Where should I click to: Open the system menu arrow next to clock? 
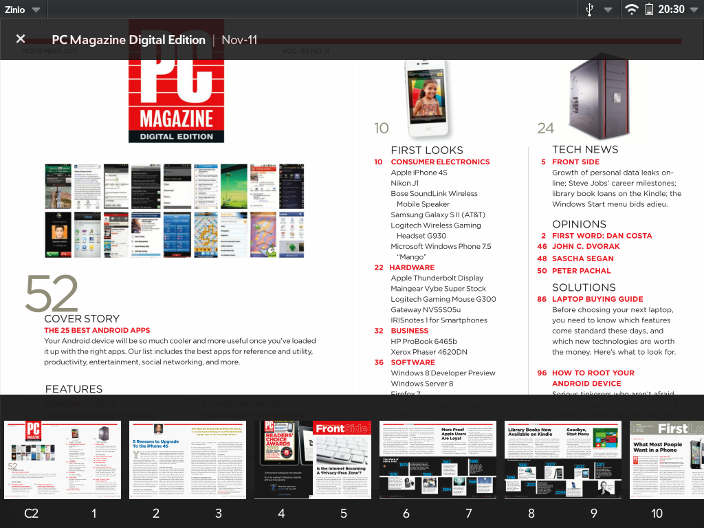pos(693,10)
